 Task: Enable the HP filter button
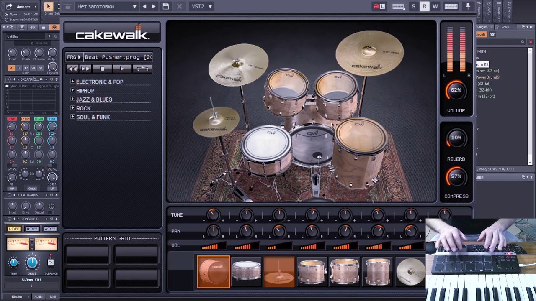click(x=12, y=189)
